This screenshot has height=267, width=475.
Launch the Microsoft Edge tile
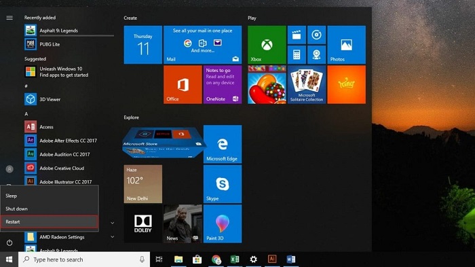pyautogui.click(x=223, y=144)
